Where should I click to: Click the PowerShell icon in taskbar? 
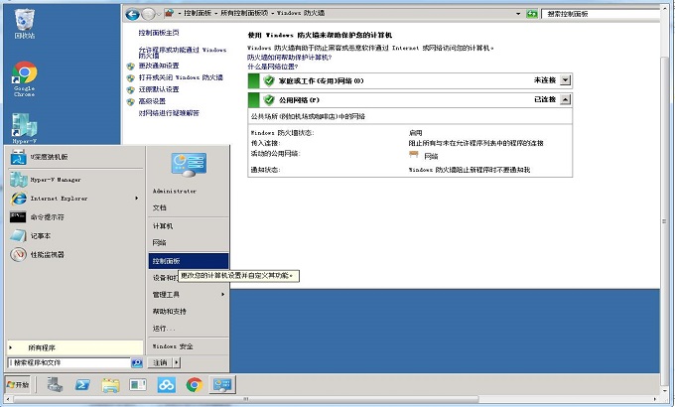85,385
